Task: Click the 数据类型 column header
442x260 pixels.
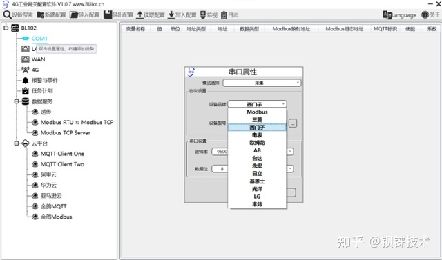Action: coord(249,29)
